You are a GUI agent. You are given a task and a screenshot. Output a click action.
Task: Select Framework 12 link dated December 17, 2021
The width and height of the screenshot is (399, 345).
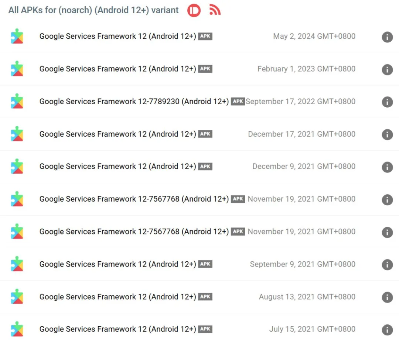coord(117,134)
